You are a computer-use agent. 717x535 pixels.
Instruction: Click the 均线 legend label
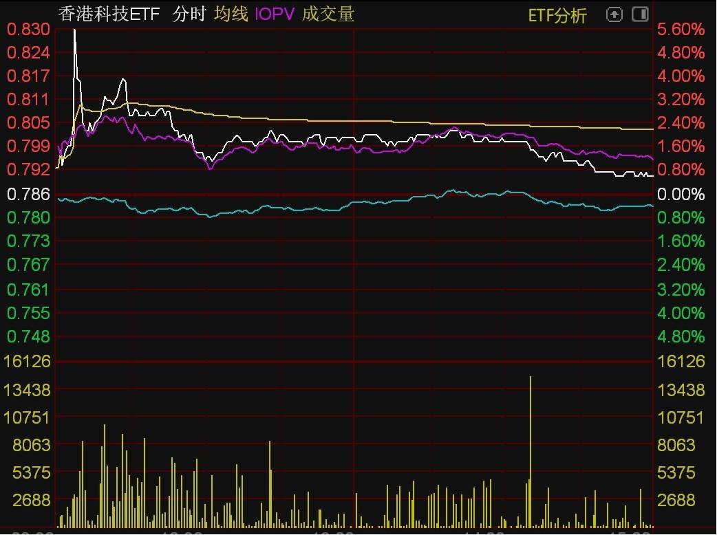pos(231,14)
